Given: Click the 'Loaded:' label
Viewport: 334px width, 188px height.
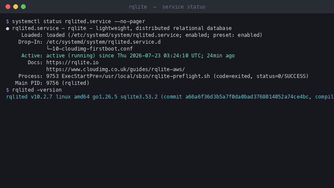Looking at the screenshot, I should (32, 35).
